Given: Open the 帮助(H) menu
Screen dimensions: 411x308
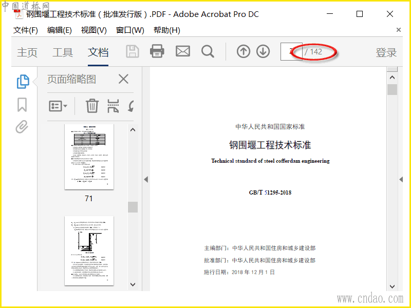Looking at the screenshot, I should click(166, 30).
